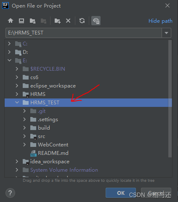Select the README.md file

[x=53, y=153]
